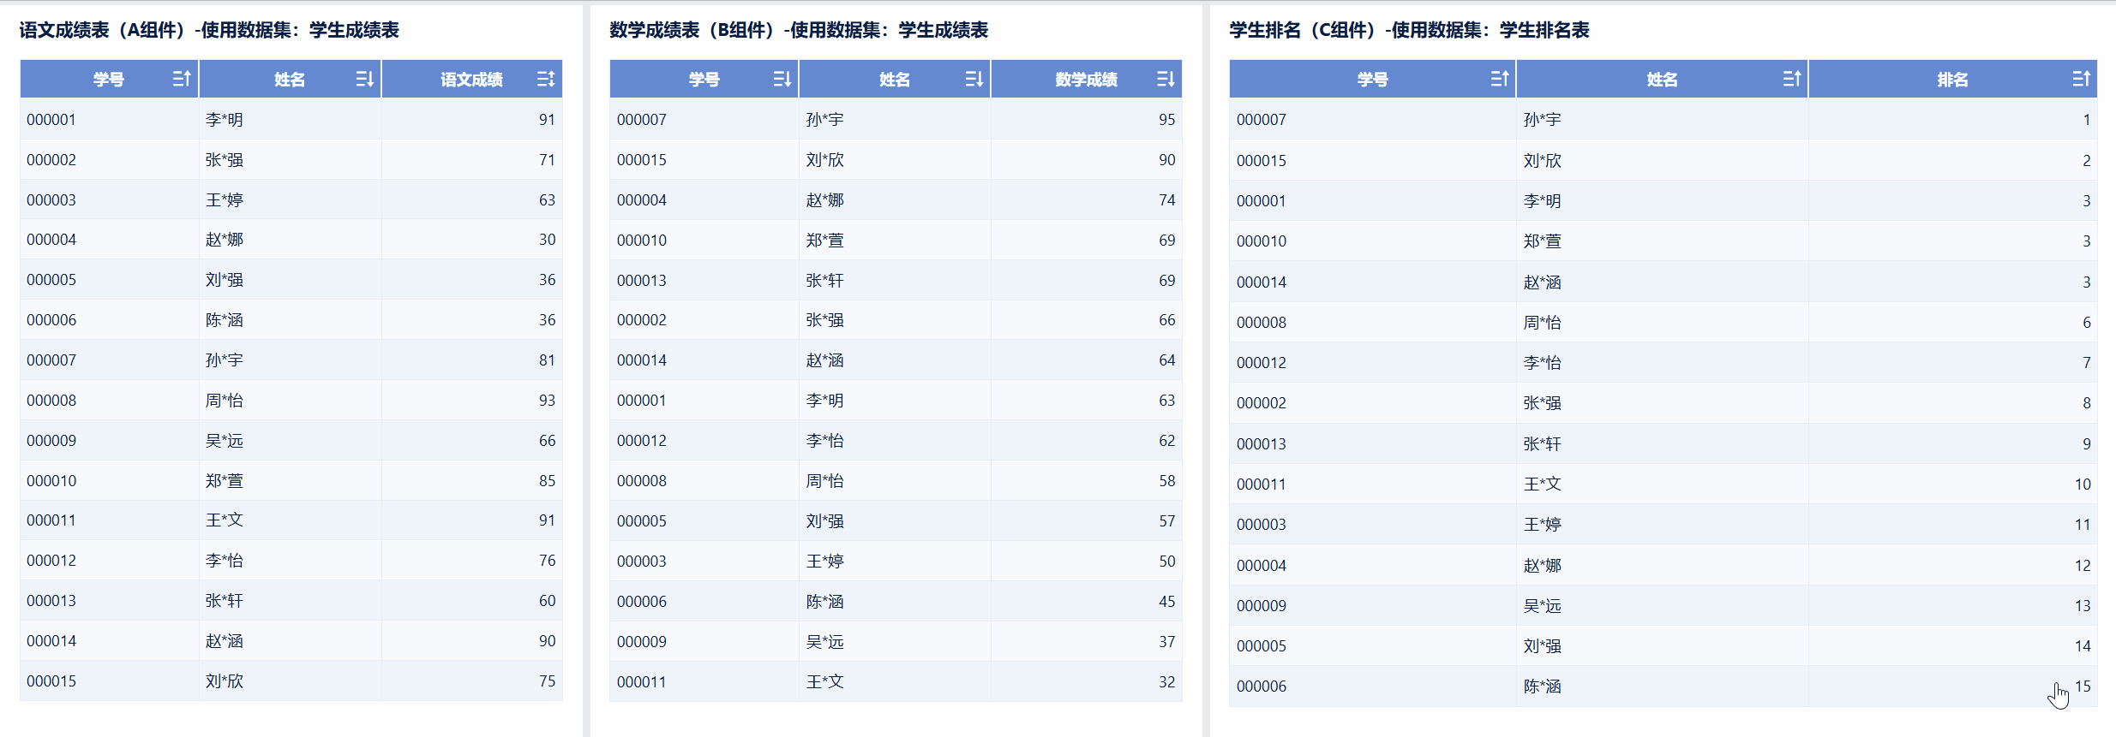Image resolution: width=2116 pixels, height=737 pixels.
Task: Click score 66 in 数学成绩表
Action: (1166, 320)
